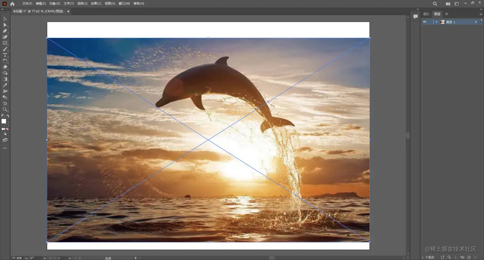Select the Zoom magnifier tool
Viewport: 484px width, 260px height.
[5, 109]
